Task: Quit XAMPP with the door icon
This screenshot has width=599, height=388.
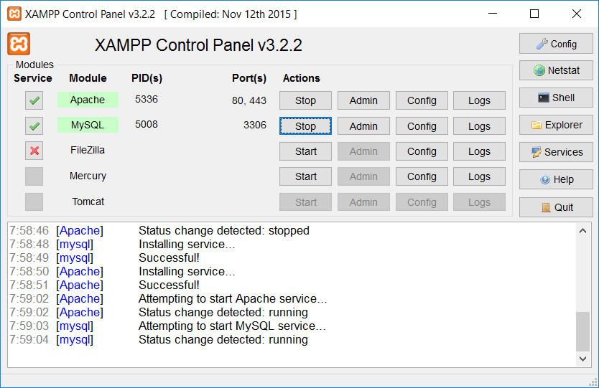Action: tap(556, 207)
